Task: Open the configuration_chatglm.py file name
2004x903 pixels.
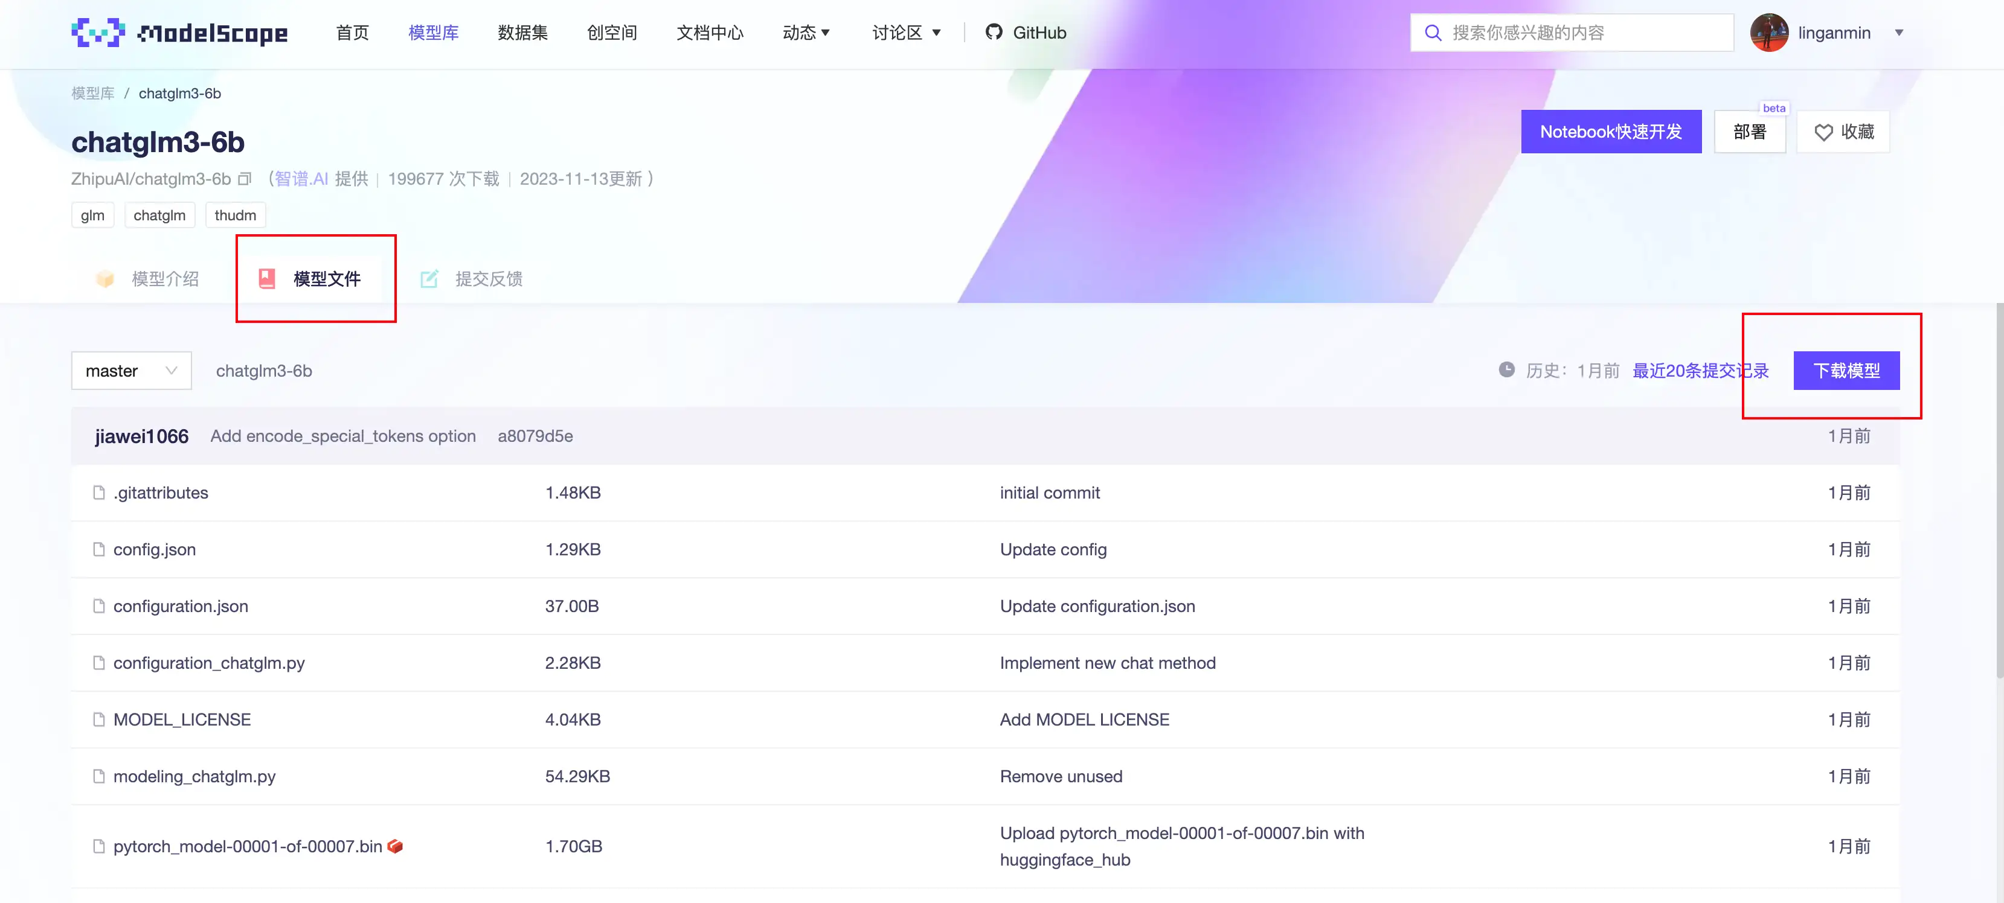Action: pos(209,663)
